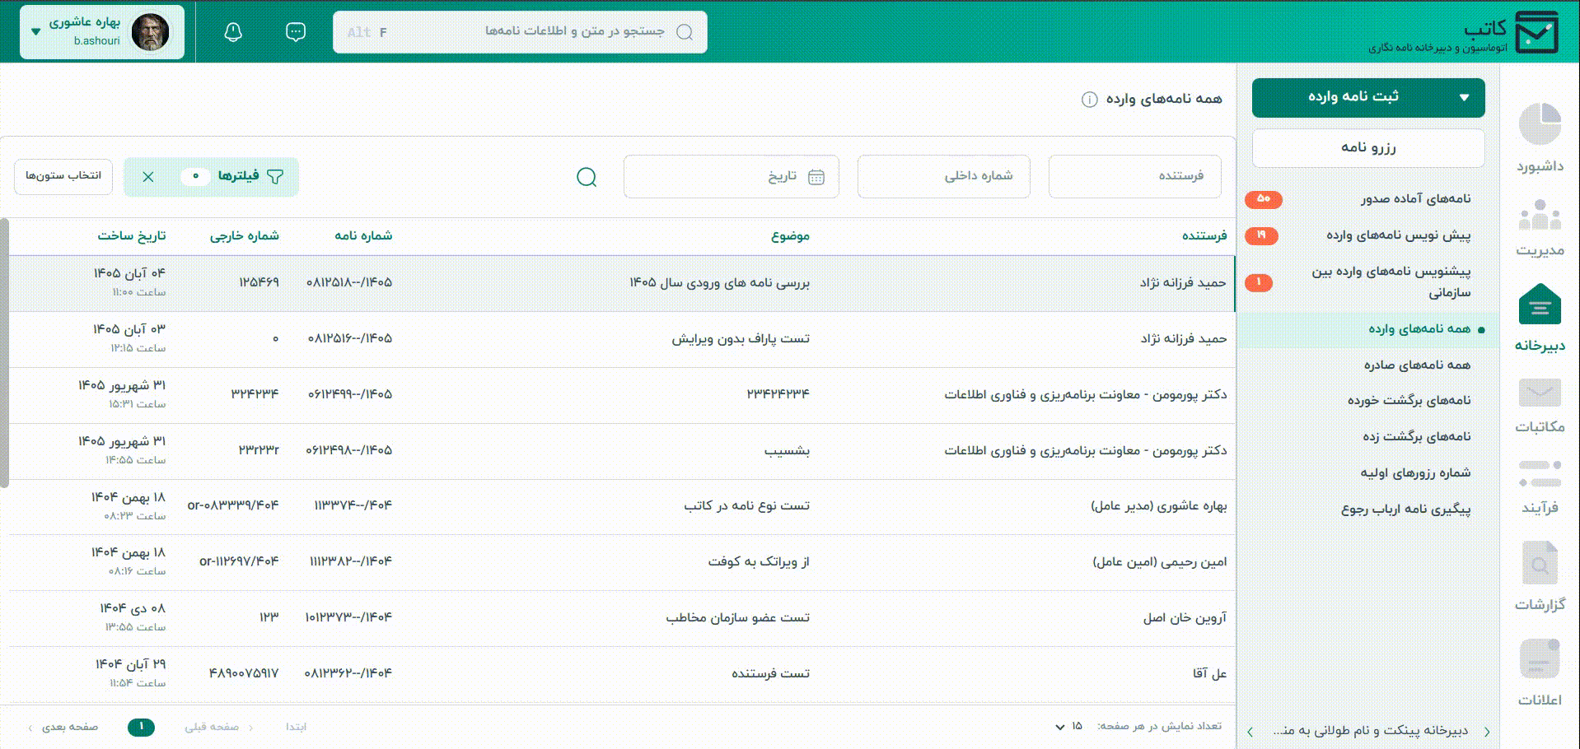Click the info icon beside همه نامه‌های وارده
The width and height of the screenshot is (1580, 749).
coord(1089,100)
